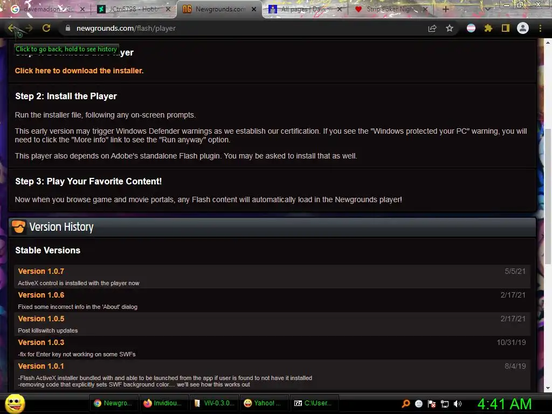This screenshot has width=552, height=414.
Task: Click the page scrollbar up arrow
Action: tap(548, 42)
